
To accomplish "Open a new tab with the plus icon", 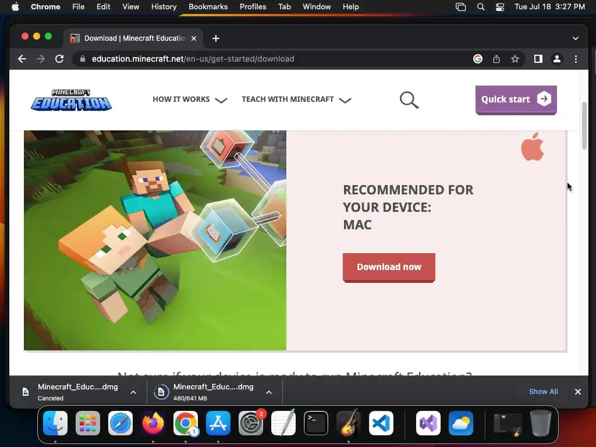I will (216, 38).
